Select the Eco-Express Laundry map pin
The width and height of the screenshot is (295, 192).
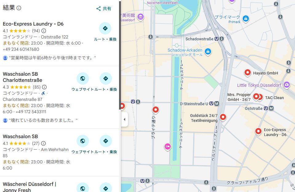258,131
